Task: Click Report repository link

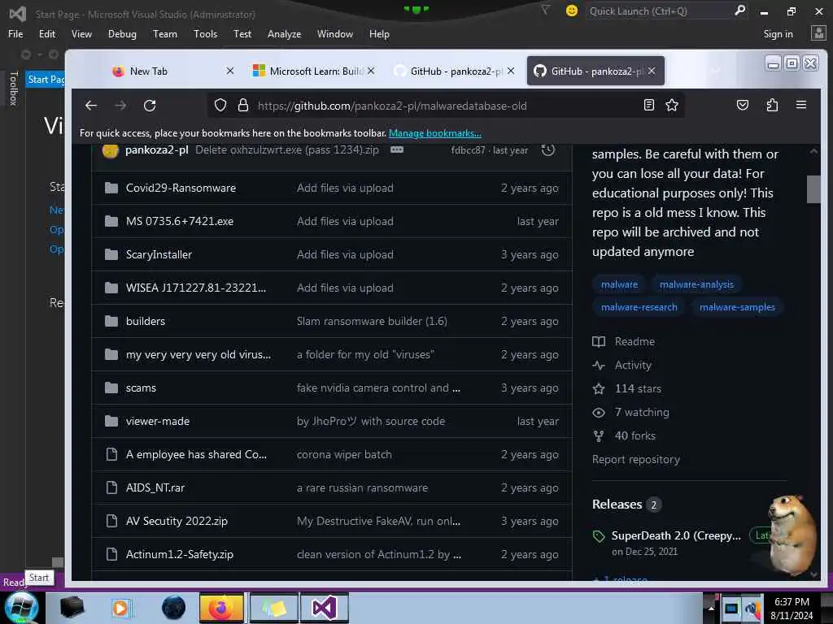Action: pos(636,460)
